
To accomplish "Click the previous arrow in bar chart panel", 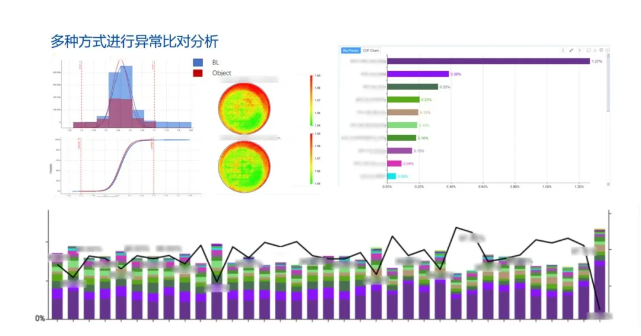I will click(x=563, y=50).
